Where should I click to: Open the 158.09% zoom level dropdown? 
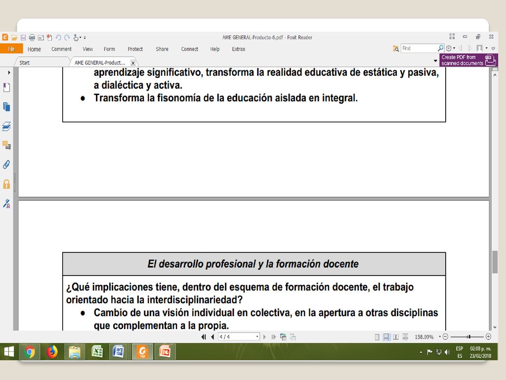tap(439, 336)
